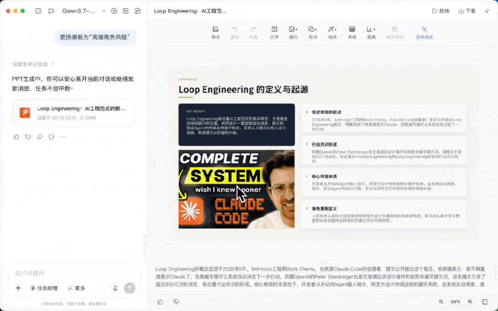Open the Loop Engineering PPT file card
Screen dimensions: 498x311
(x=73, y=113)
